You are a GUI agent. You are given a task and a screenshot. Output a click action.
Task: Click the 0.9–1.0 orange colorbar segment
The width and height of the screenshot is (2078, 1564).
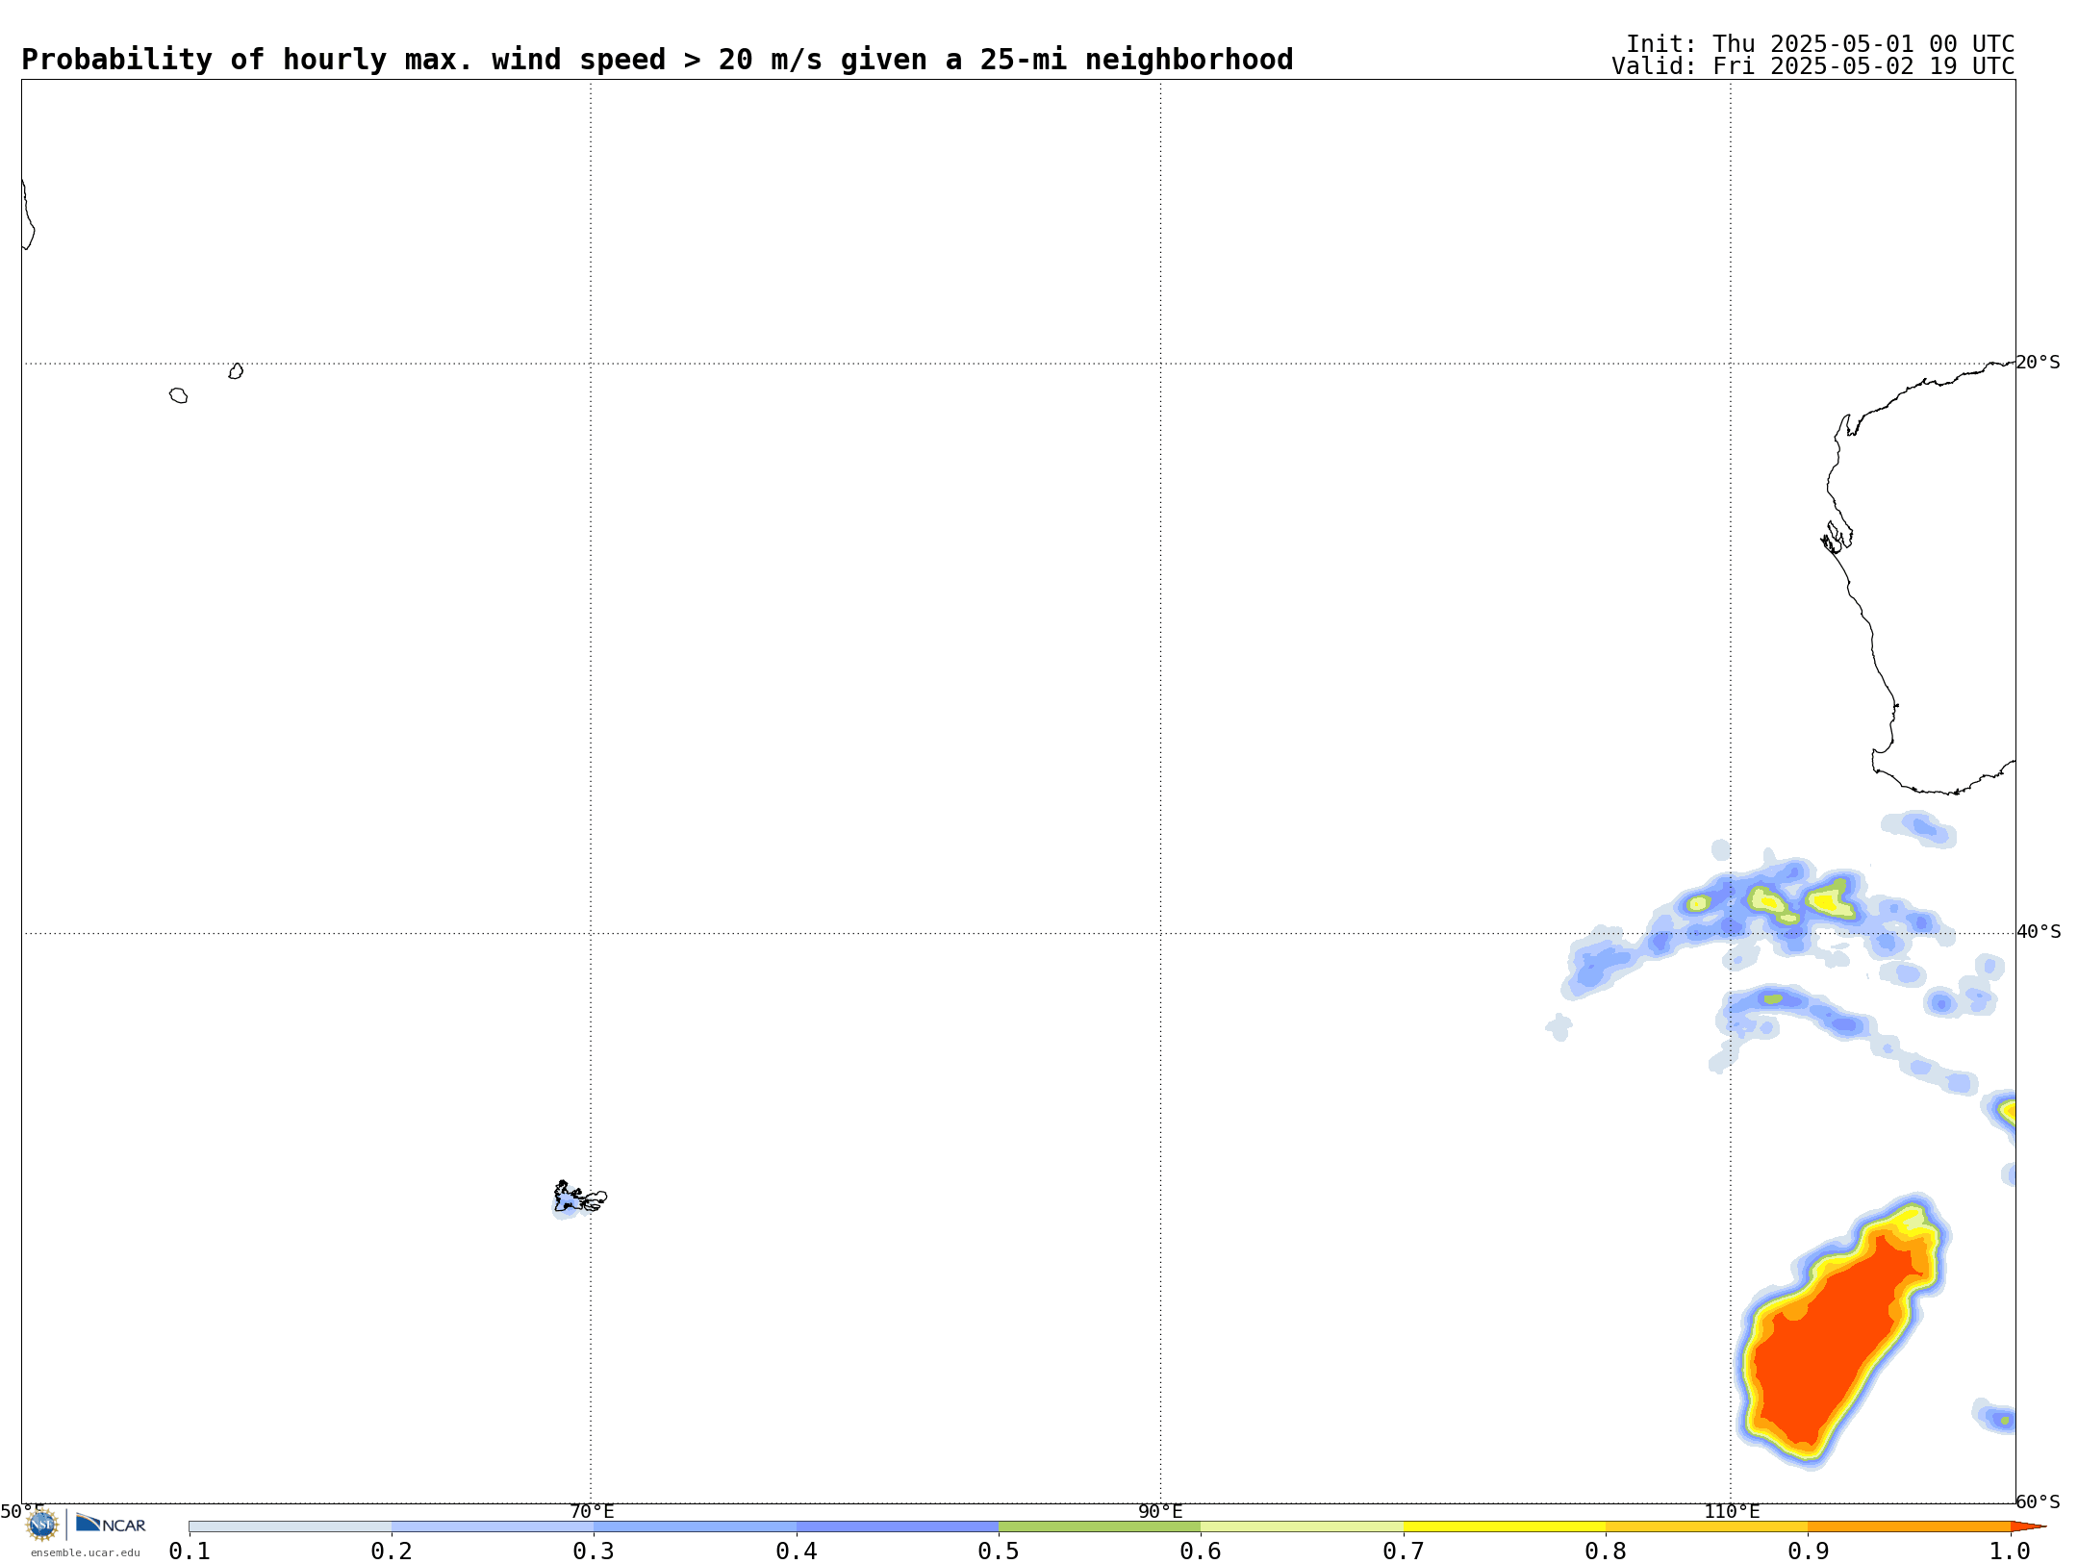click(x=1909, y=1526)
